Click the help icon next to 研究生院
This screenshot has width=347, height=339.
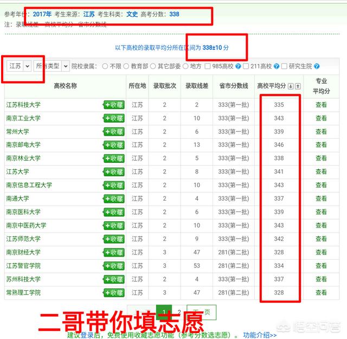coord(316,66)
